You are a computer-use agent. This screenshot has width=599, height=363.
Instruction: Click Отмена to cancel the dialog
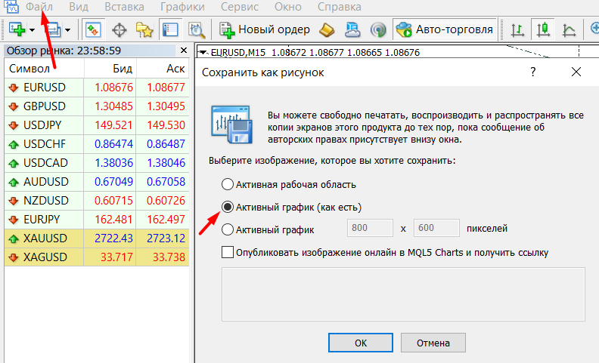point(433,343)
